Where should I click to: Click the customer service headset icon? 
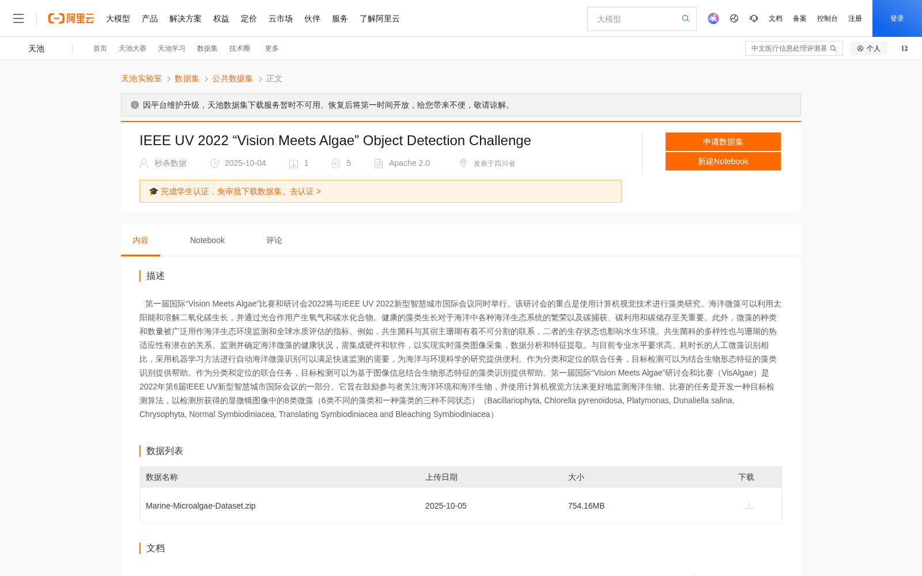[x=754, y=18]
